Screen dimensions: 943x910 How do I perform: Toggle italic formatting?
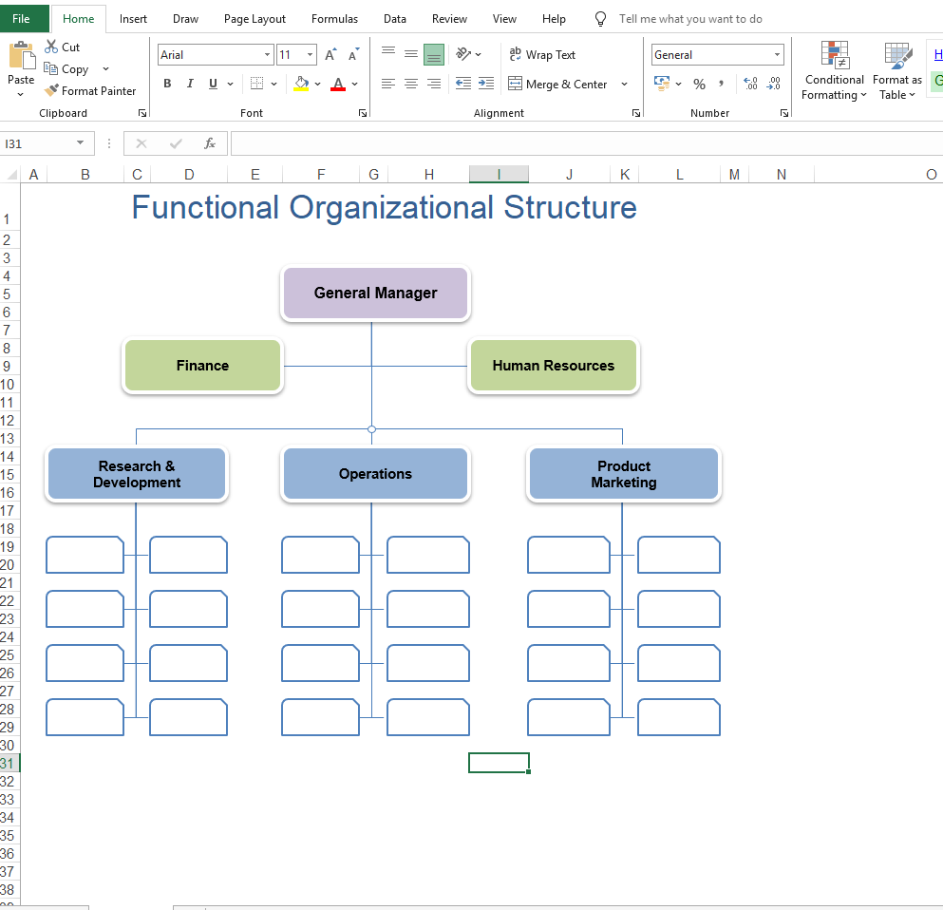[190, 84]
